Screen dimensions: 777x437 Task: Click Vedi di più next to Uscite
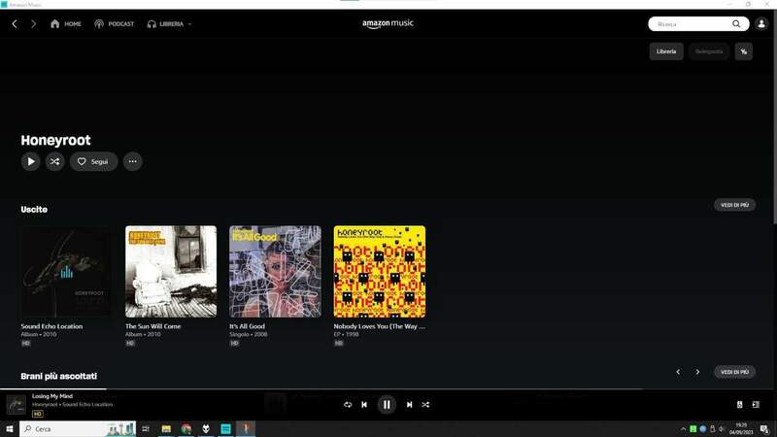(x=734, y=205)
